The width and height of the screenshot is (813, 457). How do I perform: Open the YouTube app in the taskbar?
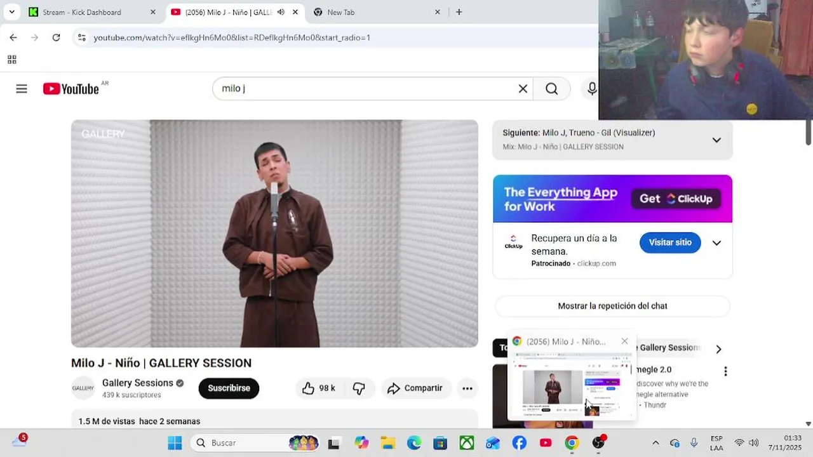[x=546, y=443]
